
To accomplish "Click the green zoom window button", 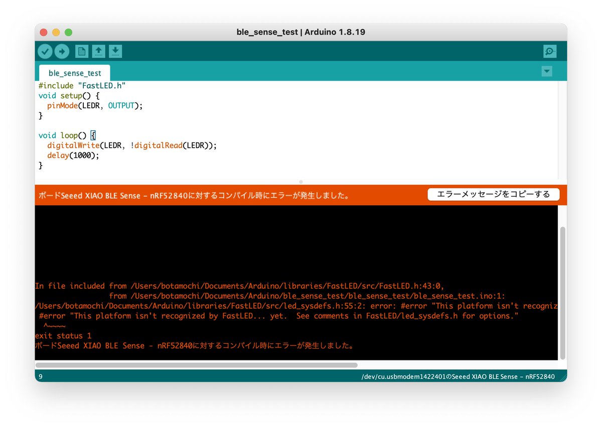I will pos(68,32).
